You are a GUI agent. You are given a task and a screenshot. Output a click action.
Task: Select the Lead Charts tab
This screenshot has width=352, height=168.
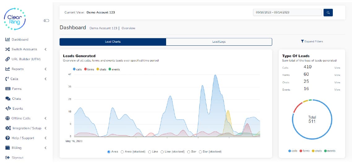113,42
